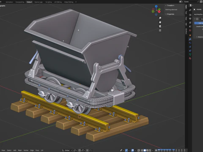Open the Global transform orientation dropdown

pyautogui.click(x=67, y=150)
